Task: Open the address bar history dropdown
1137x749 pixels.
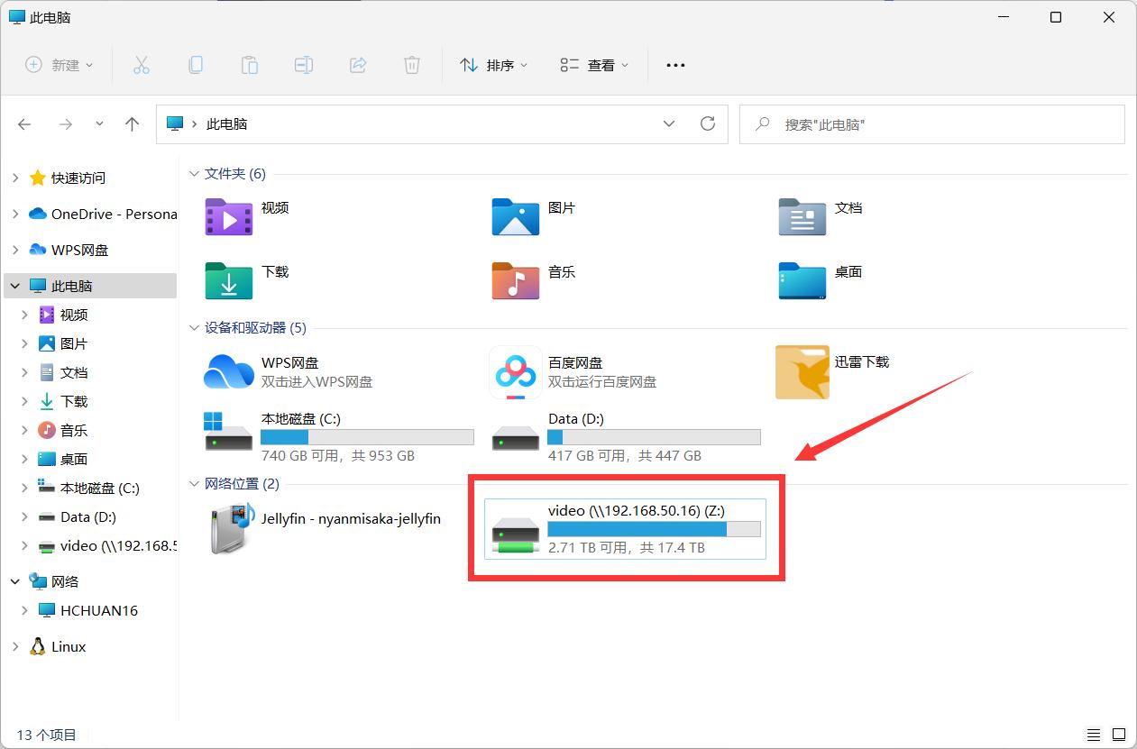Action: [669, 123]
